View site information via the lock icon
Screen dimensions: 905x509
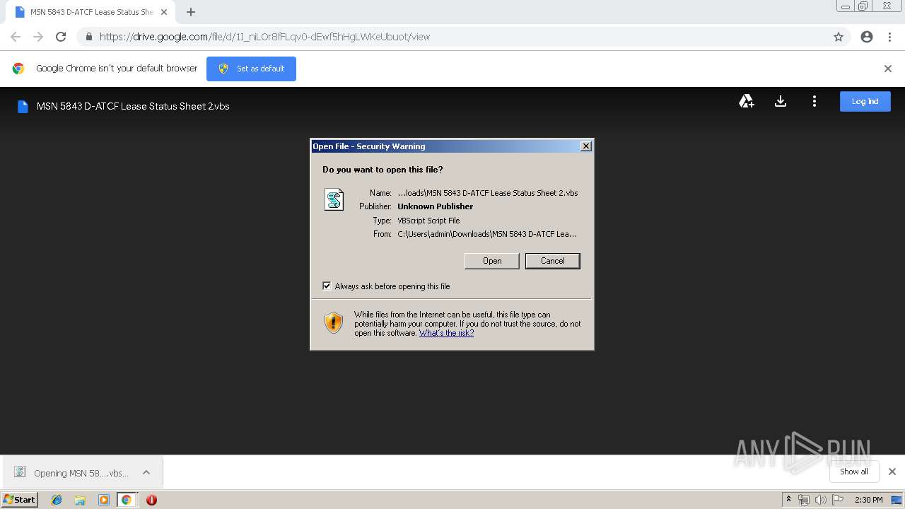[x=88, y=37]
